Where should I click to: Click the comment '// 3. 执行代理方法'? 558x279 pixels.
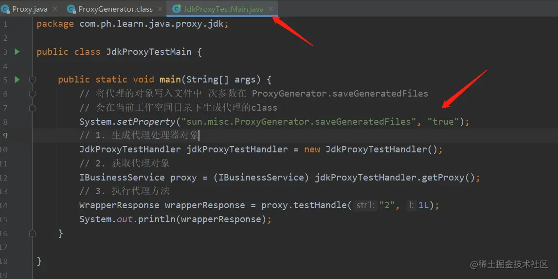click(124, 191)
